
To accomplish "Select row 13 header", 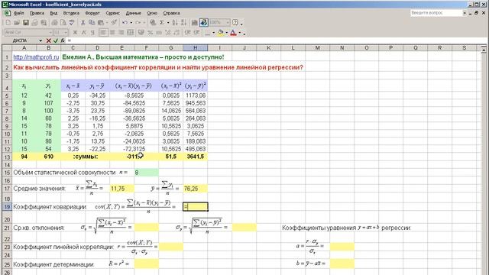I will (x=7, y=157).
